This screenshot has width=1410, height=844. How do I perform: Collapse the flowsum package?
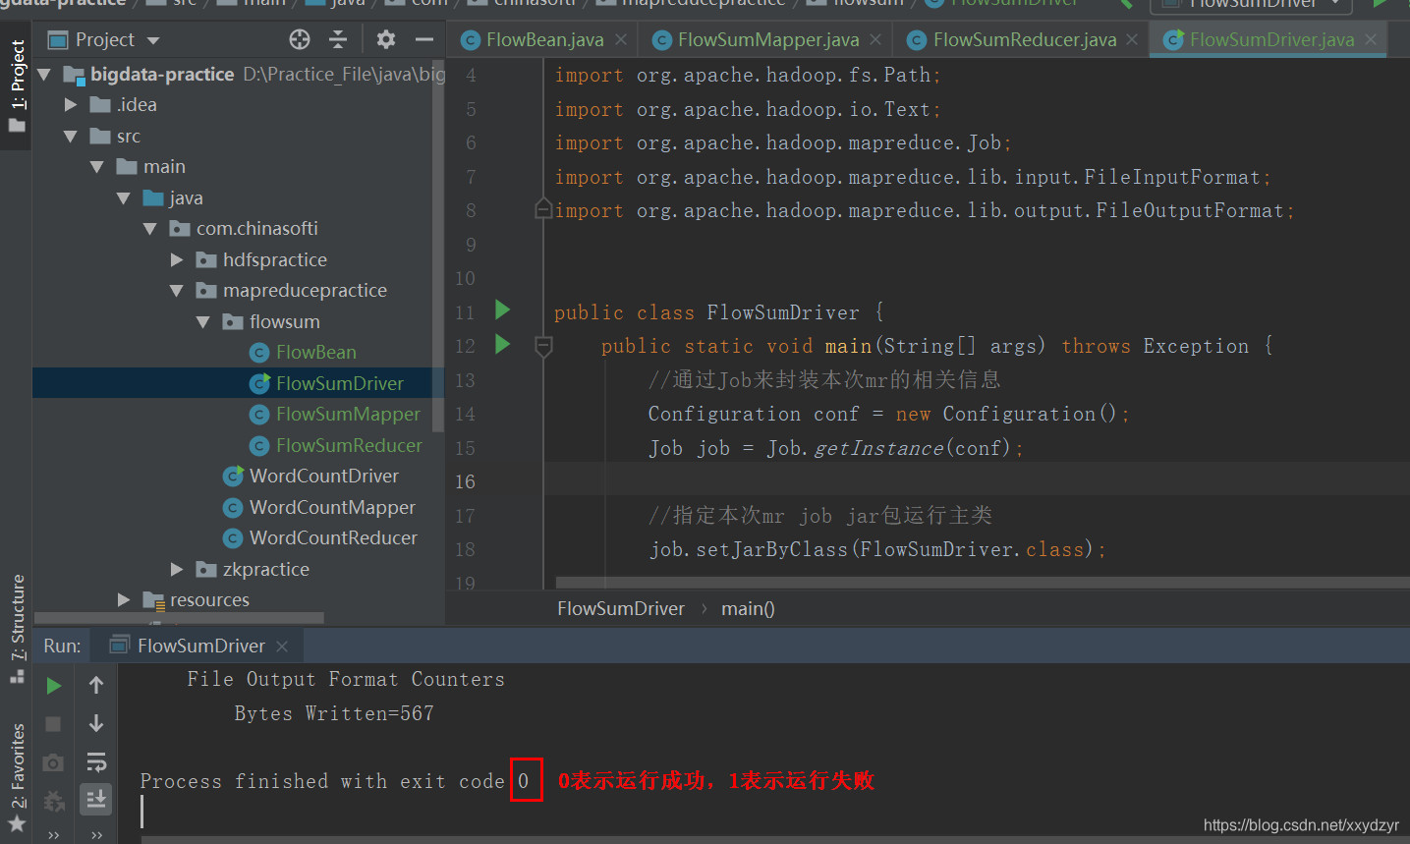[x=202, y=321]
